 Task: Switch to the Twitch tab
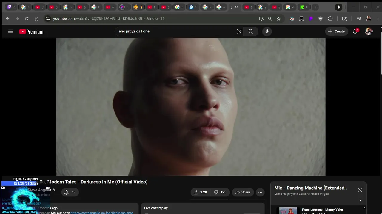pos(11,7)
